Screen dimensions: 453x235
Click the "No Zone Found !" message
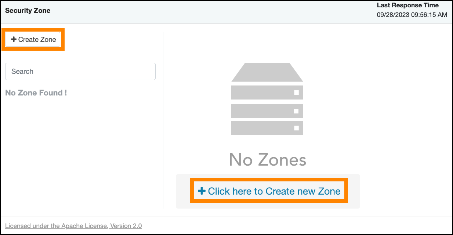point(36,93)
